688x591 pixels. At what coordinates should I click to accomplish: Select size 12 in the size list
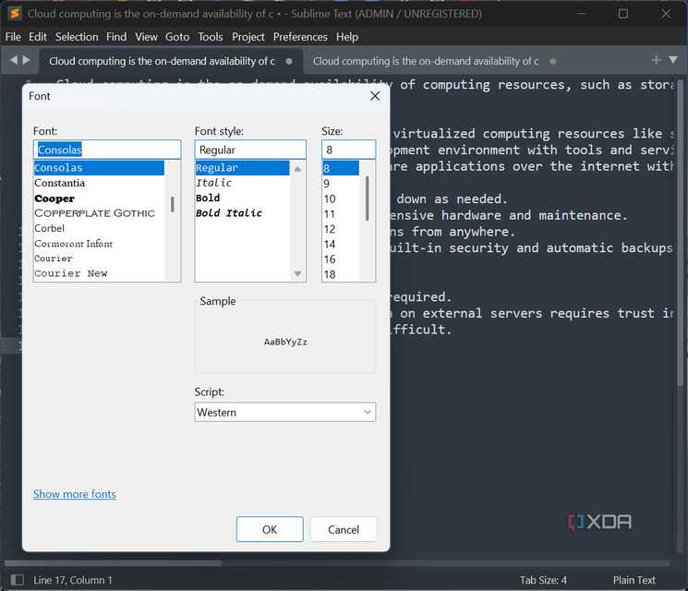[x=341, y=229]
